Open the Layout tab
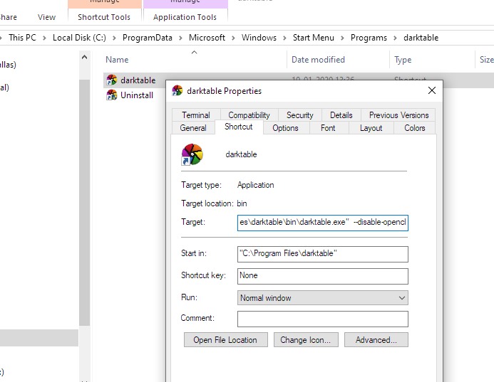Image resolution: width=494 pixels, height=382 pixels. click(371, 128)
